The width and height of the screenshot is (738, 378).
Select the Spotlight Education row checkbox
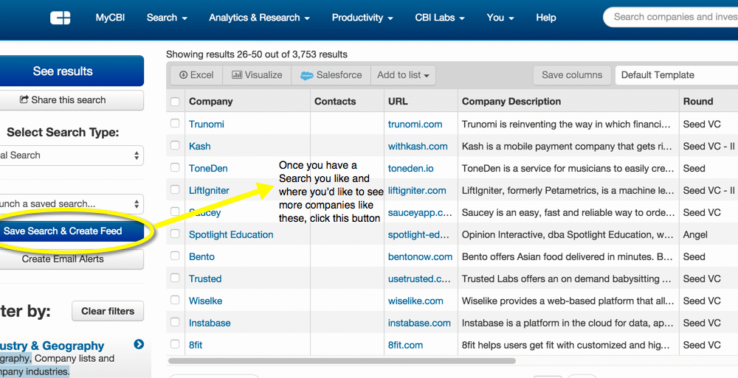[x=175, y=234]
